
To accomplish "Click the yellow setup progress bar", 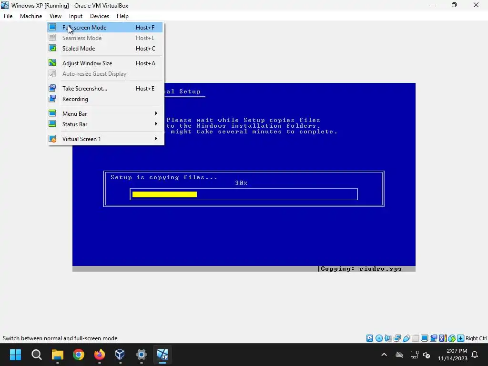I will click(164, 194).
